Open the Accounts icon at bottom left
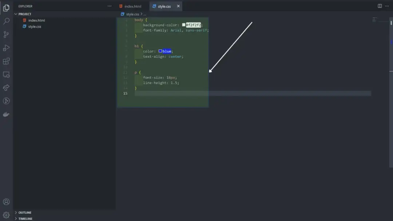 click(x=6, y=202)
